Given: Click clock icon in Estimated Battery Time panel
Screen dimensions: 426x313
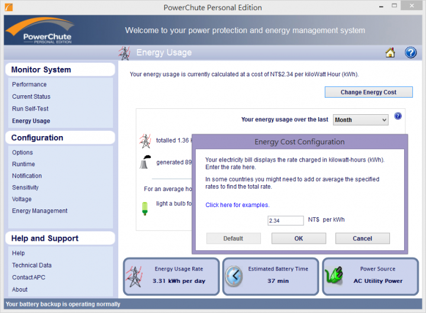Looking at the screenshot, I should [x=234, y=276].
